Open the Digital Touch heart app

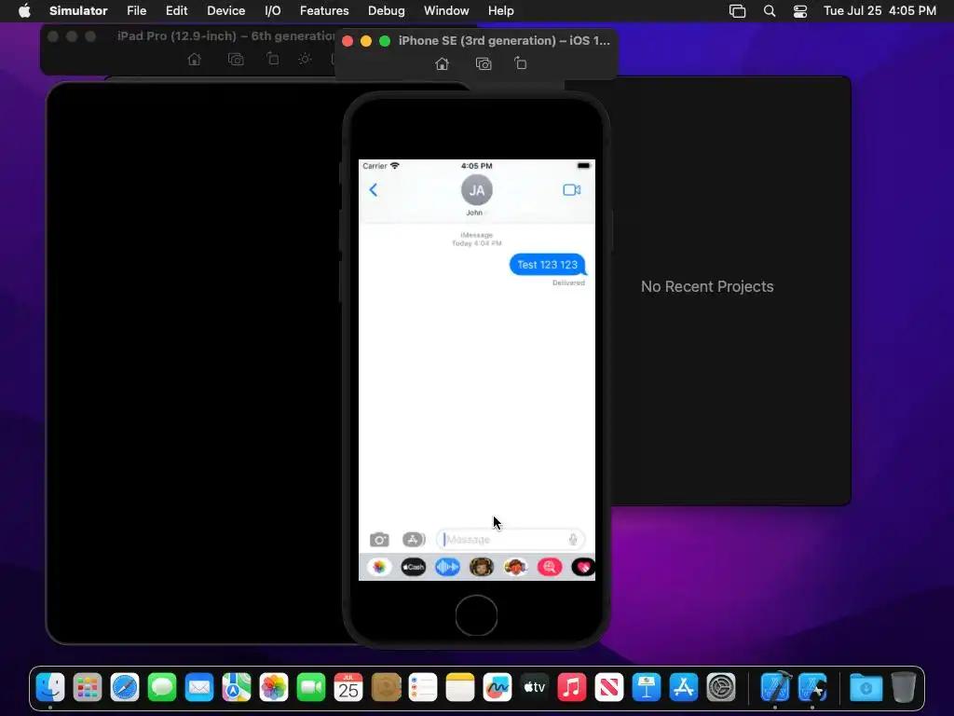(x=583, y=567)
